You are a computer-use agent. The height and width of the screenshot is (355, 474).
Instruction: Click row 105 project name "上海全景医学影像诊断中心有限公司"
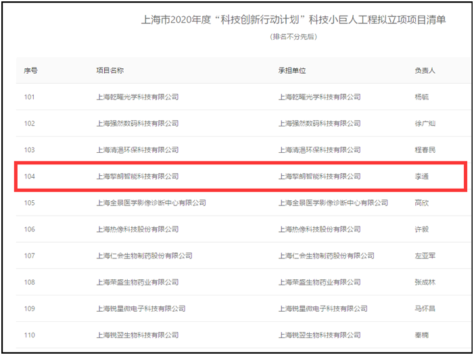151,203
